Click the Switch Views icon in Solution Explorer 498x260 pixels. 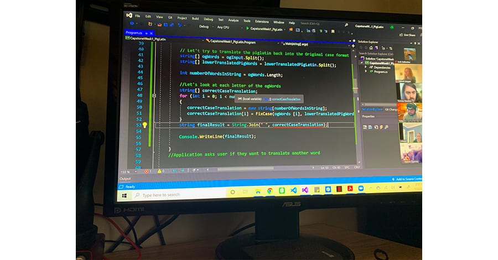[376, 48]
